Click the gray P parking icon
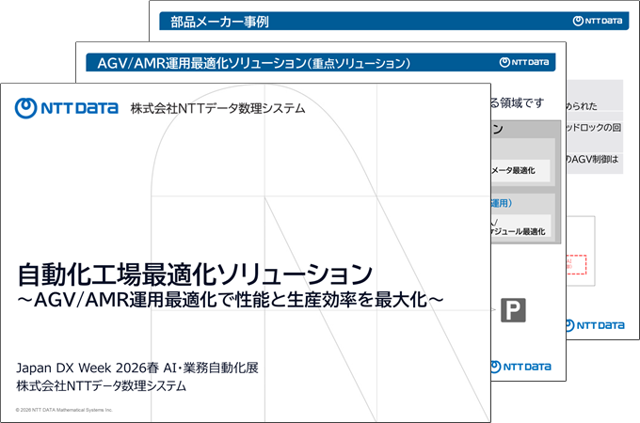The width and height of the screenshot is (640, 423). coord(513,310)
